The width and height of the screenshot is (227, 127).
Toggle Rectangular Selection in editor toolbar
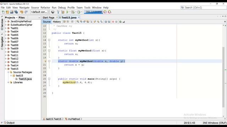tap(91, 22)
